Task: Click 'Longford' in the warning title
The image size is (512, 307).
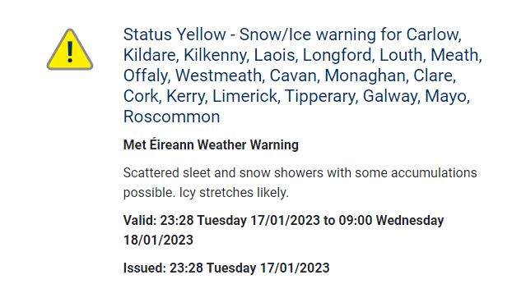Action: tap(338, 55)
